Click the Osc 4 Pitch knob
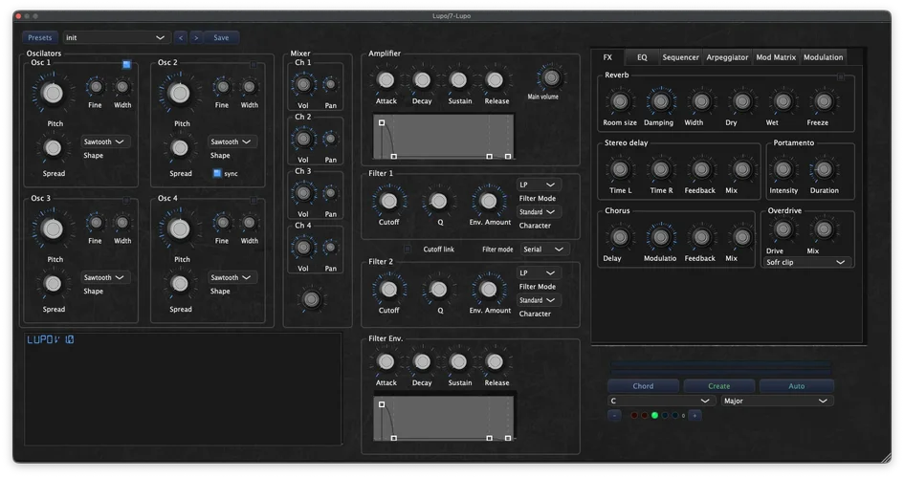The image size is (904, 478). (179, 229)
